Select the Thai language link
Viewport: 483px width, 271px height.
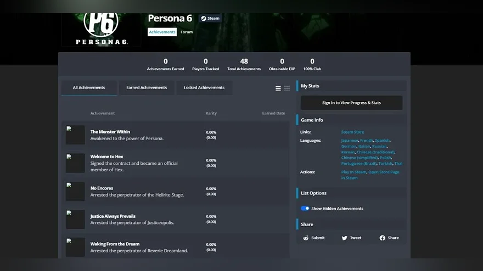[398, 164]
